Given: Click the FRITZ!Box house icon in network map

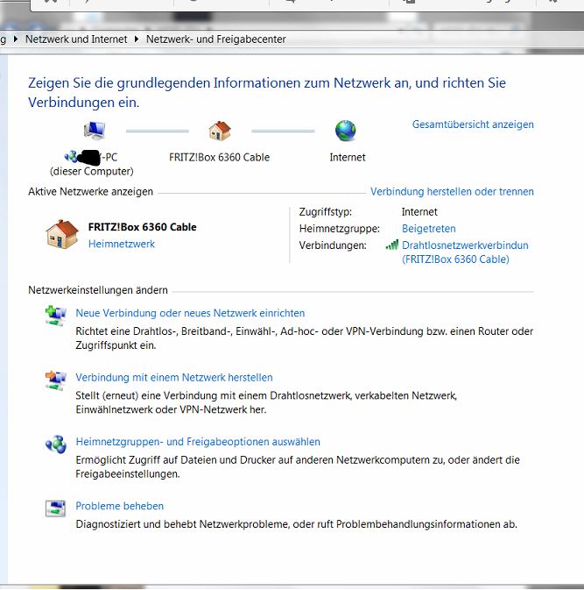Looking at the screenshot, I should (x=220, y=131).
